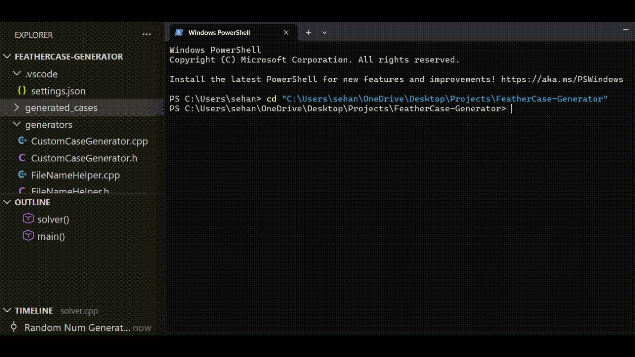
Task: Open the aka.ms/PSWindows link
Action: point(562,79)
